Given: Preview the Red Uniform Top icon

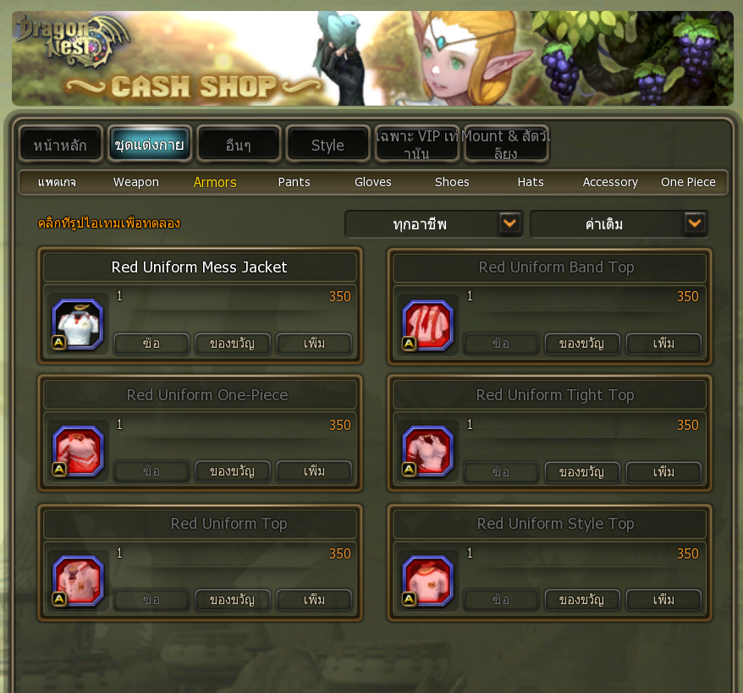Looking at the screenshot, I should [77, 580].
